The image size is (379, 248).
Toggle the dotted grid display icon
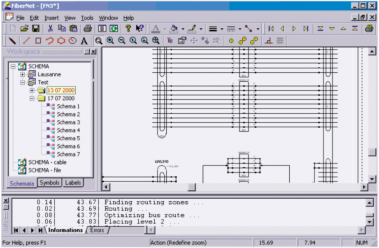[x=280, y=41]
